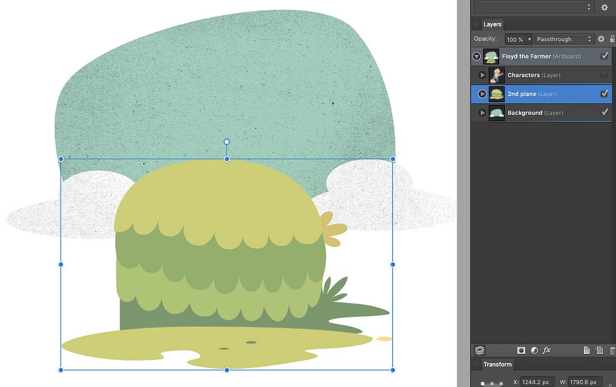Switch to the Layers tab
The width and height of the screenshot is (616, 387).
[492, 24]
